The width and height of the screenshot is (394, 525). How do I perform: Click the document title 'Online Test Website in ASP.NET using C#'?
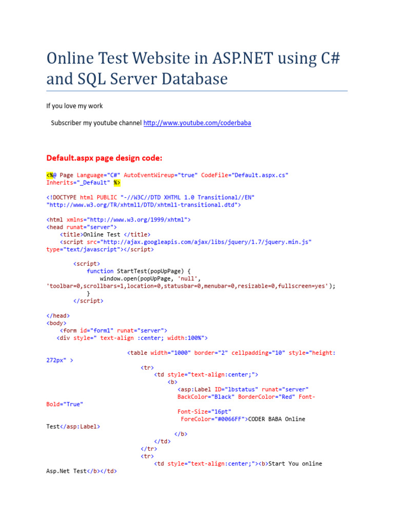click(193, 58)
